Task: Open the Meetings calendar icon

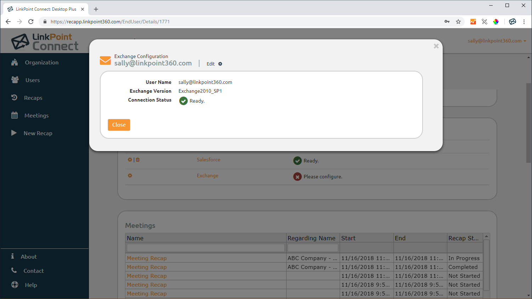Action: 15,115
